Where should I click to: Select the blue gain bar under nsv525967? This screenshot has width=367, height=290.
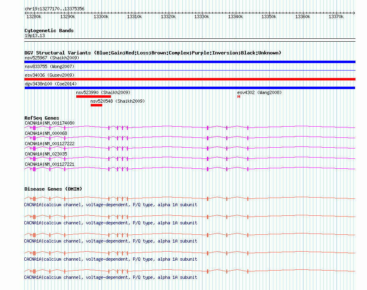190,62
